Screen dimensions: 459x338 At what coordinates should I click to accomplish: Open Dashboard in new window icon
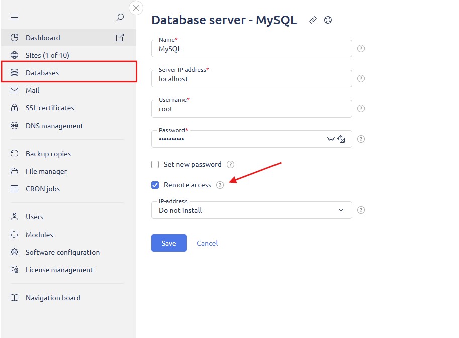pos(120,38)
